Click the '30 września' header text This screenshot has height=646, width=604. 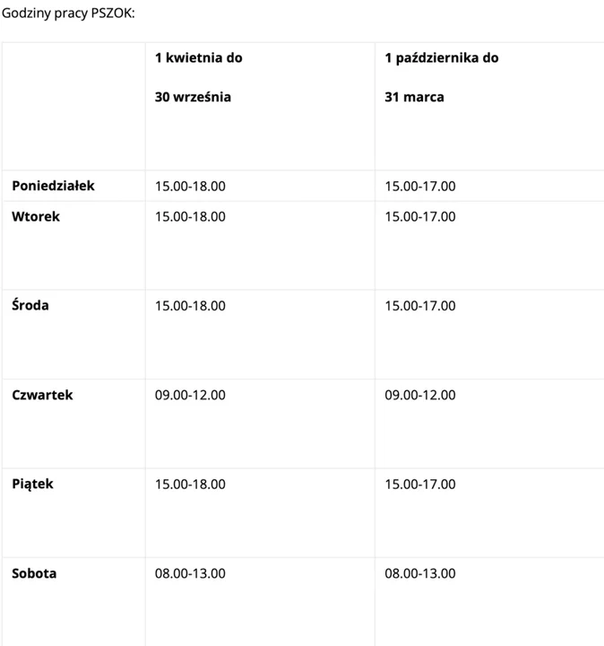(x=193, y=97)
